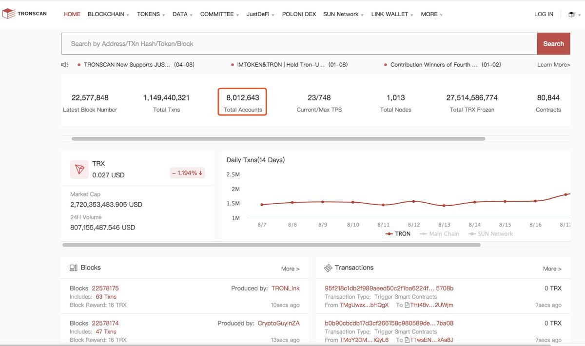Open transaction 95f218c1db2f989aeed50c2f1ba6224f
This screenshot has width=585, height=346.
pyautogui.click(x=389, y=288)
